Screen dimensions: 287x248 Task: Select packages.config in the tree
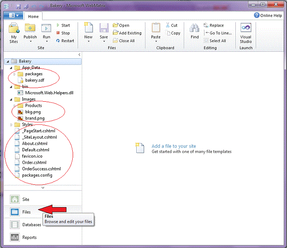click(x=37, y=175)
